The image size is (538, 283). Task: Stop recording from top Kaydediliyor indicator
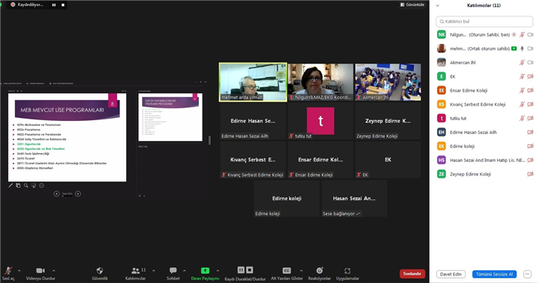(x=63, y=4)
